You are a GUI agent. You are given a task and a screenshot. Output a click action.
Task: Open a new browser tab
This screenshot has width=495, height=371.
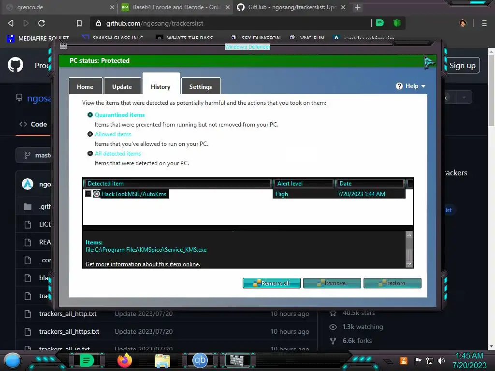tap(357, 7)
